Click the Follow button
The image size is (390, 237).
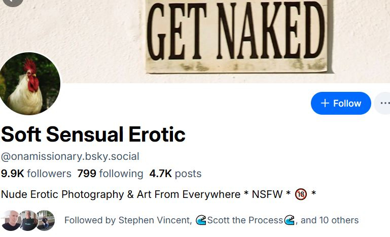[341, 103]
